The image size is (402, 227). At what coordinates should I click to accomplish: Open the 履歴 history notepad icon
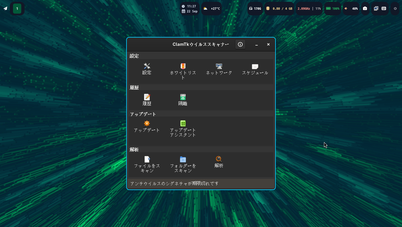147,97
